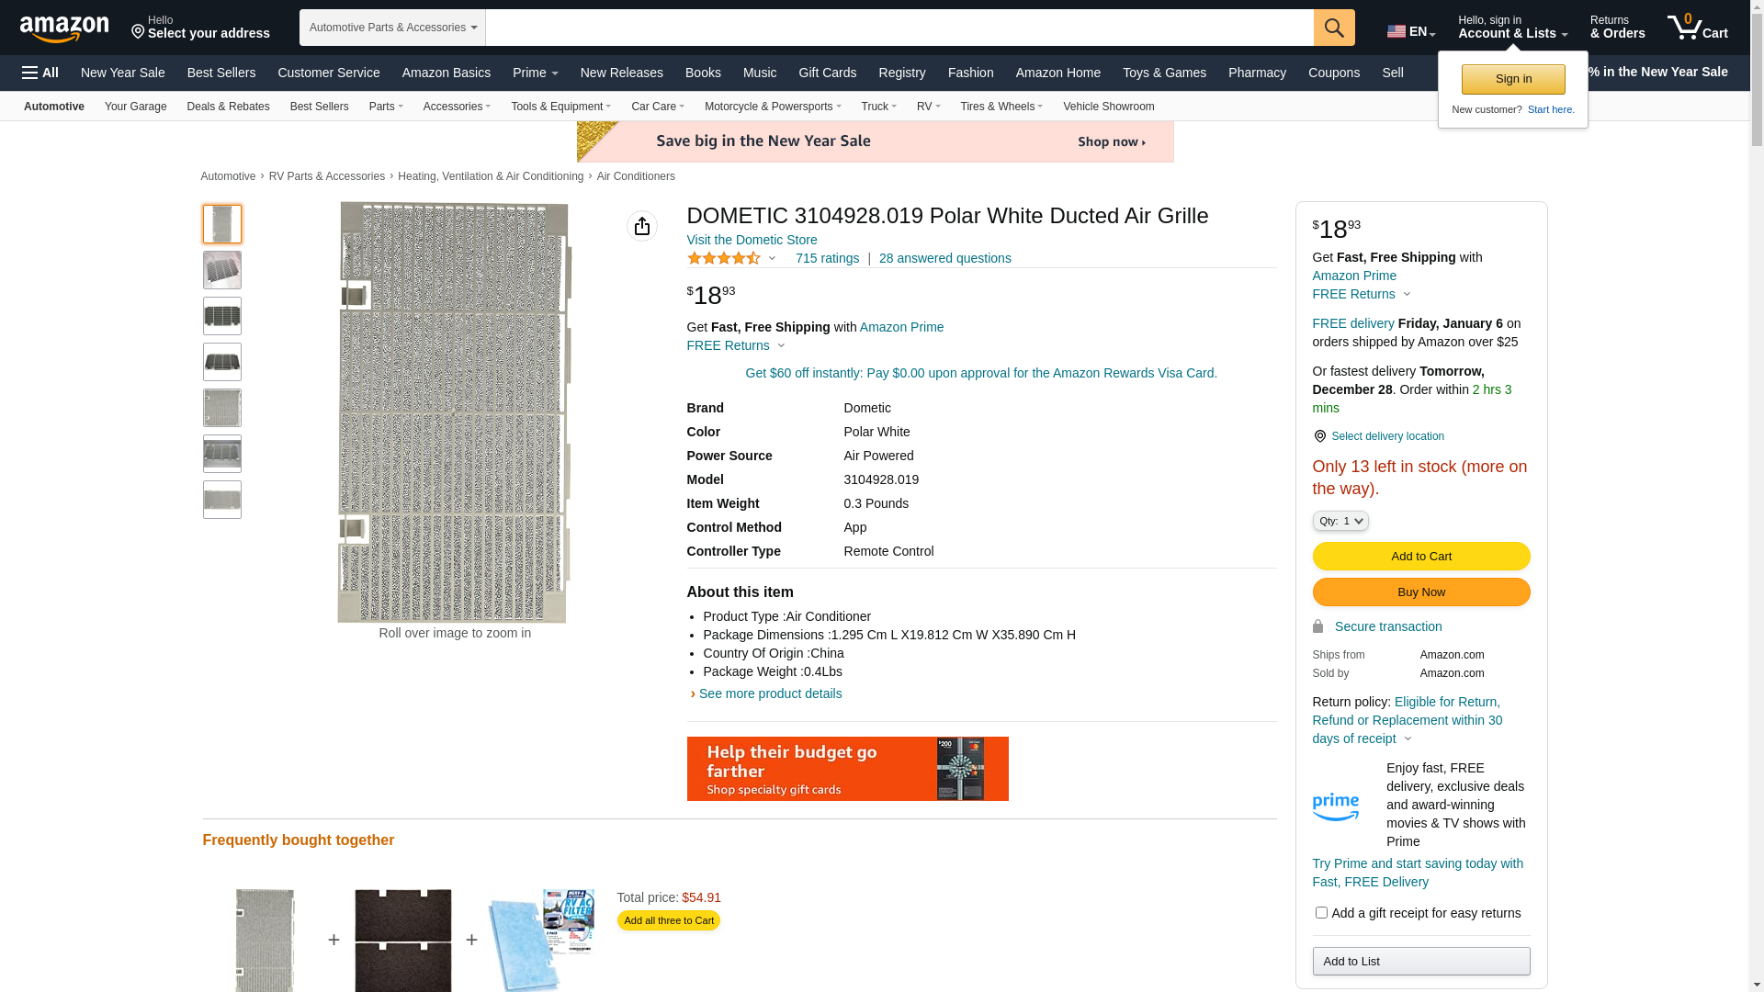Click inside the search input field

pos(899,28)
